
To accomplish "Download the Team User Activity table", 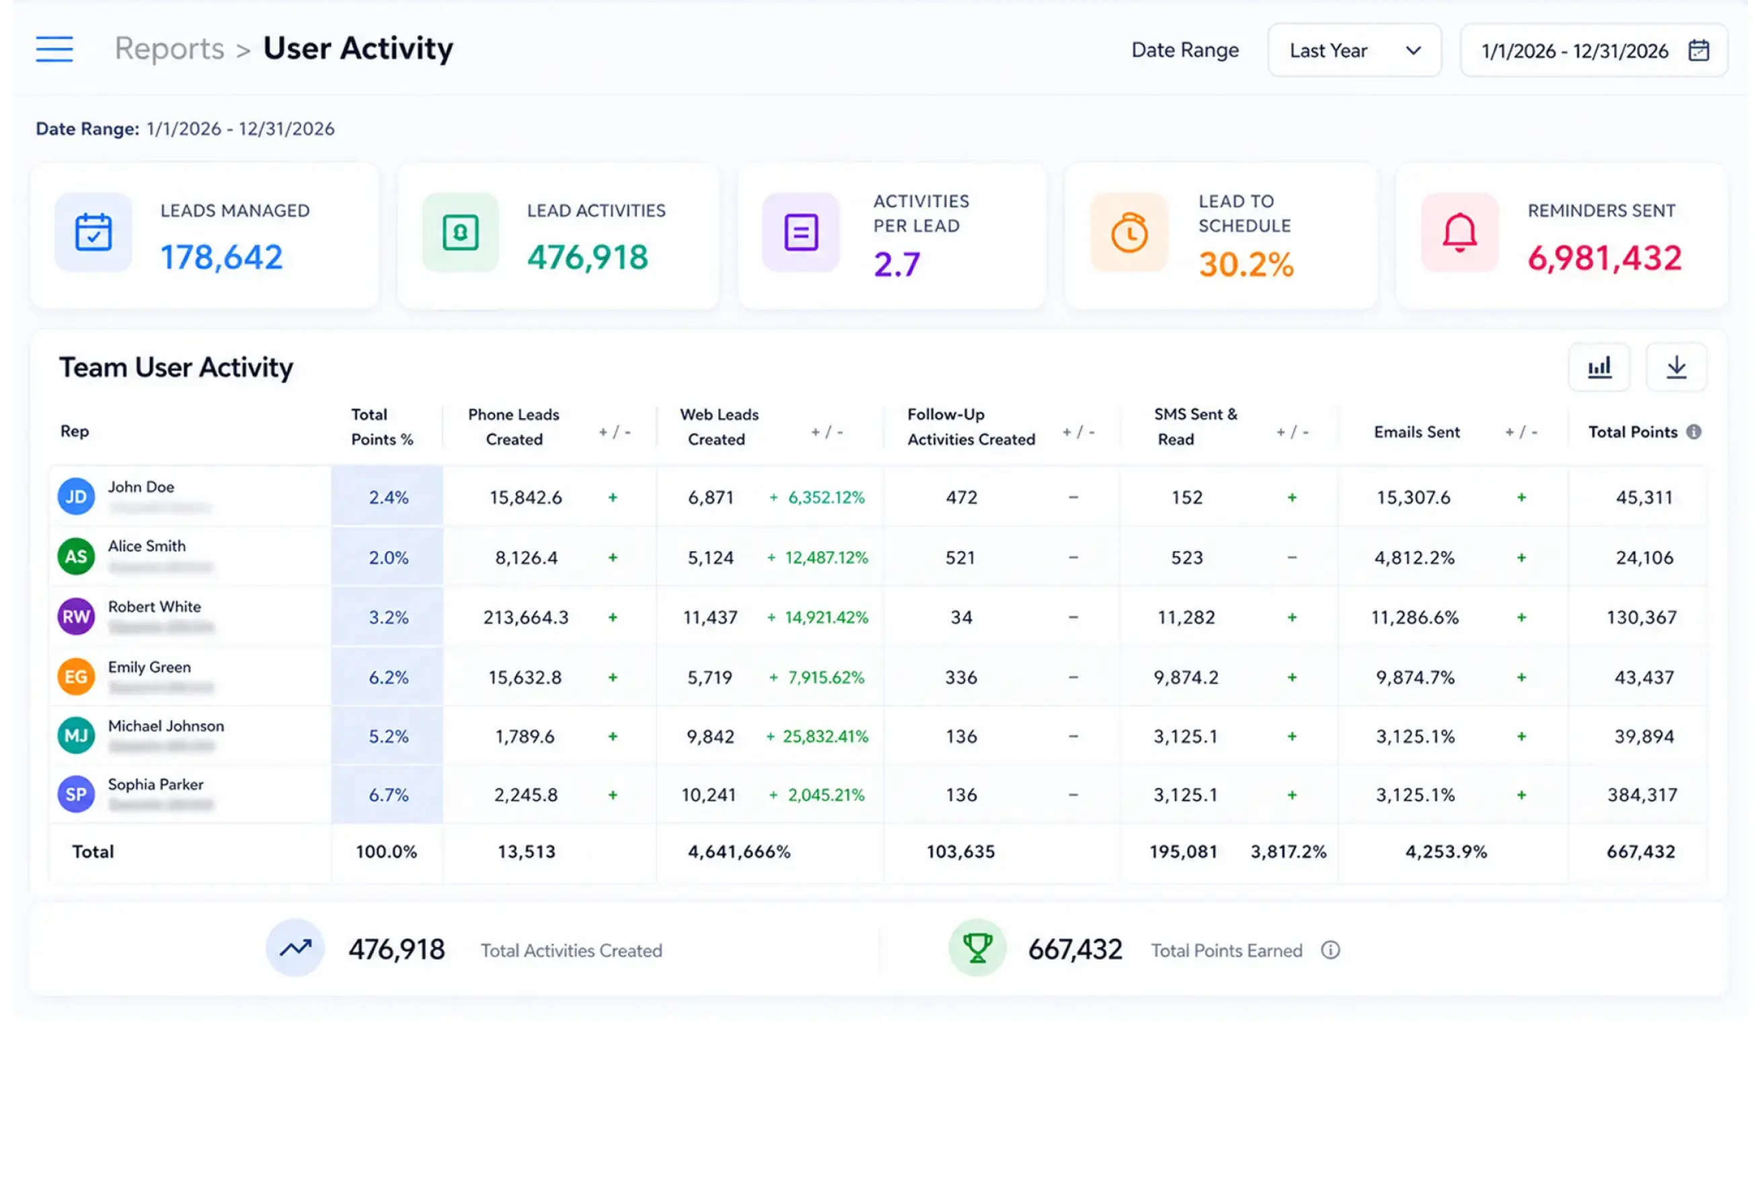I will [x=1677, y=368].
